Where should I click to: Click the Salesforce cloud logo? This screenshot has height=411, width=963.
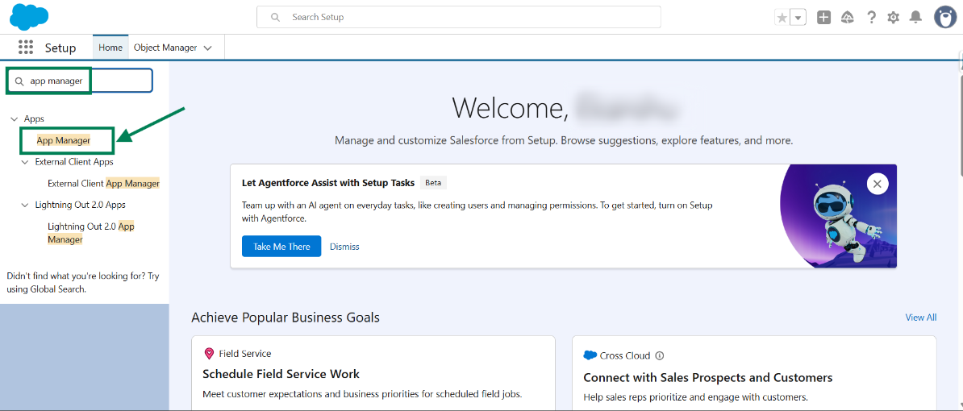29,17
